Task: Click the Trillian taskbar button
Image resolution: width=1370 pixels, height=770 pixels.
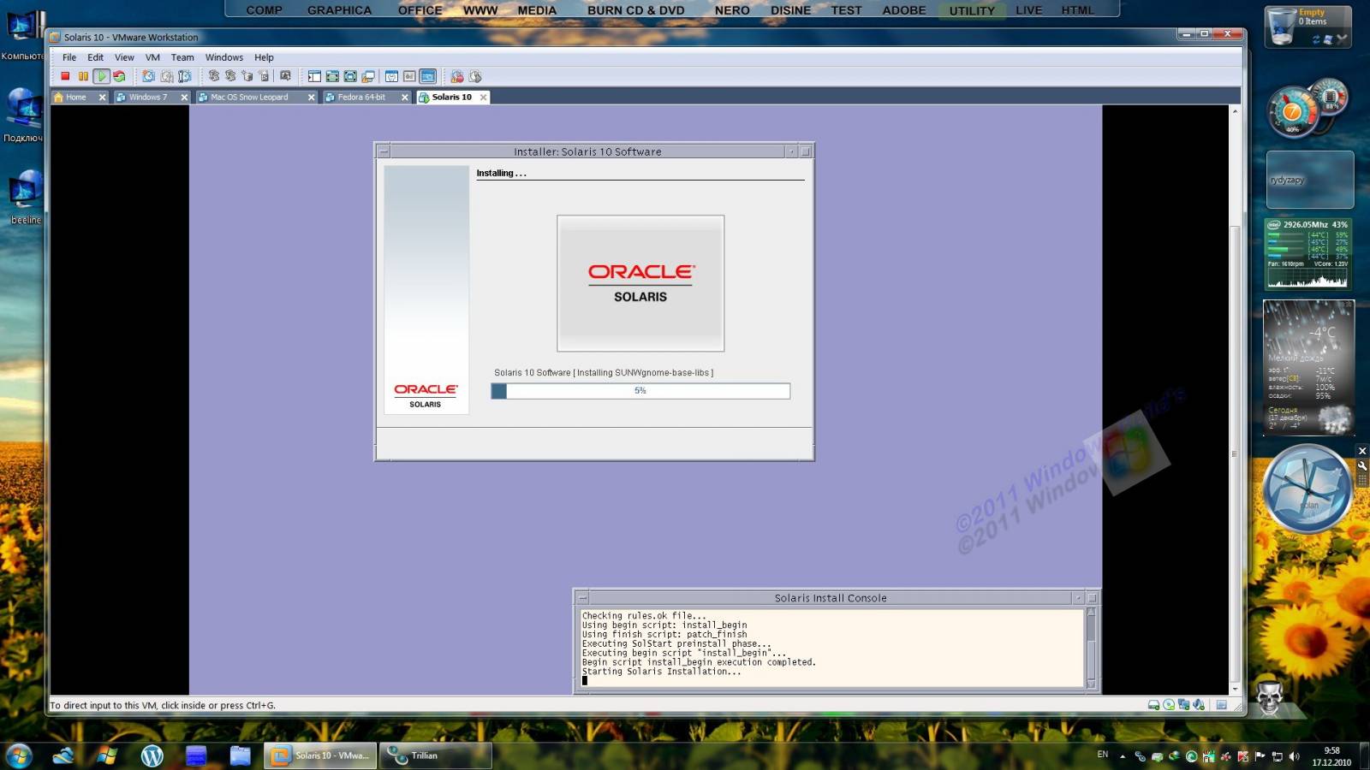Action: pyautogui.click(x=435, y=755)
